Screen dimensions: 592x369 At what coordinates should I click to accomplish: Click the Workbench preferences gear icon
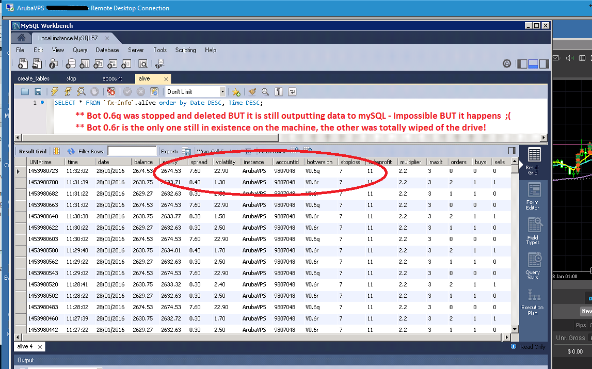[507, 63]
